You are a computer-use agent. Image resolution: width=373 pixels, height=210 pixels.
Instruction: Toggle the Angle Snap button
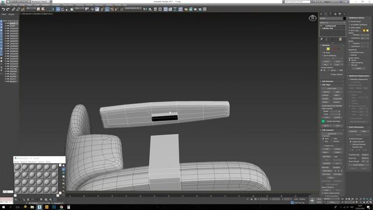click(x=107, y=9)
